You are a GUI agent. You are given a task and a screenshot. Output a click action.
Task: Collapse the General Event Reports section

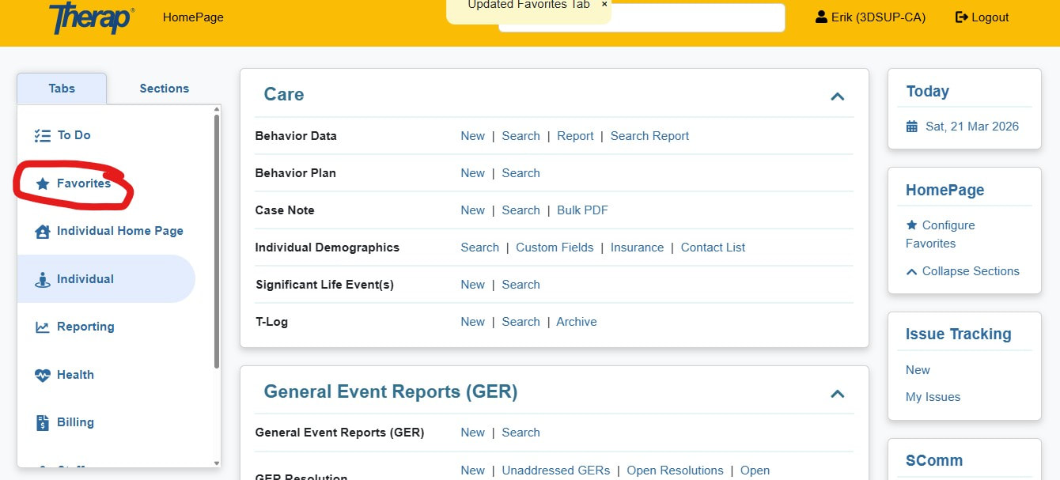pyautogui.click(x=837, y=394)
